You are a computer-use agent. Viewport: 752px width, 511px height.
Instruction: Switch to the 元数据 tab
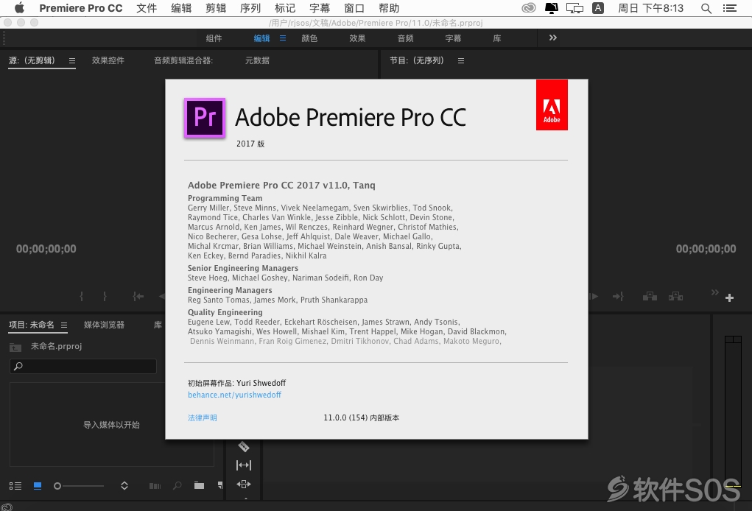257,60
